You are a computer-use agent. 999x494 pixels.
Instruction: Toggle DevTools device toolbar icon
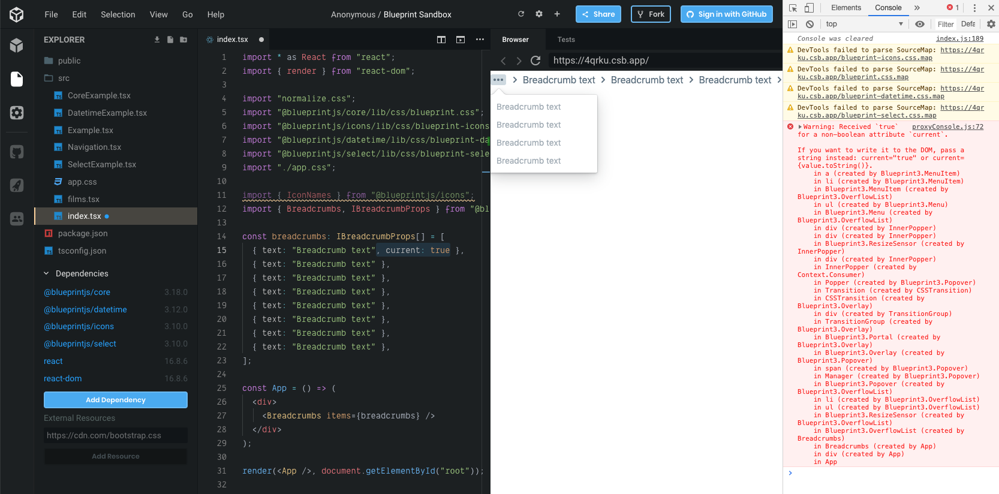point(809,8)
